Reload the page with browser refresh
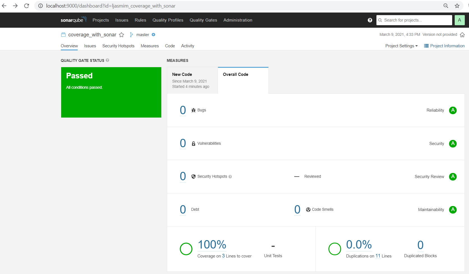The width and height of the screenshot is (469, 274). pyautogui.click(x=27, y=6)
